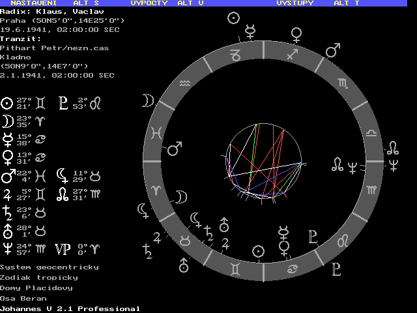Click the central aspect lines circle
This screenshot has height=313, width=417.
tap(263, 161)
